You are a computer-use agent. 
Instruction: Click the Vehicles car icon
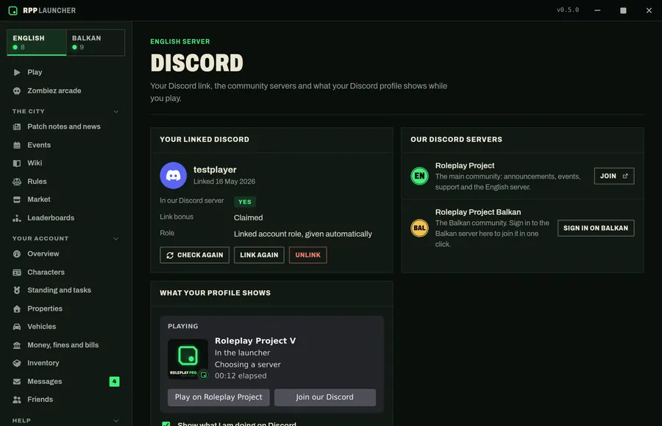coord(17,327)
